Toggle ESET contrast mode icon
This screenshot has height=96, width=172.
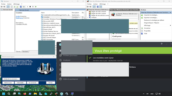(161, 44)
